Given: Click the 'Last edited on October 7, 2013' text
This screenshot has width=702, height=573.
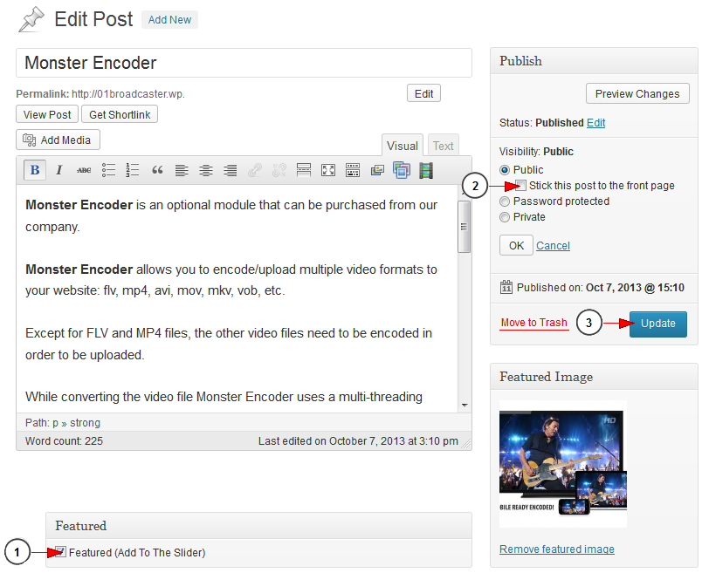Looking at the screenshot, I should [x=358, y=441].
